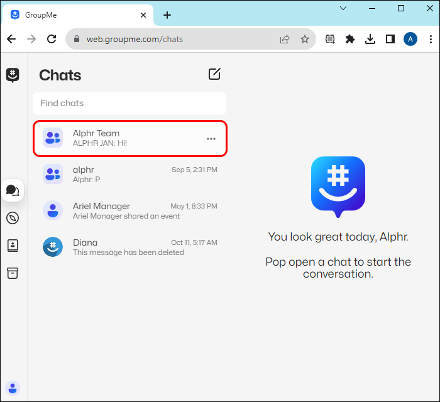Screen dimensions: 440x402
Task: Click 'Ariel Manager shared an event' preview
Action: pyautogui.click(x=126, y=216)
